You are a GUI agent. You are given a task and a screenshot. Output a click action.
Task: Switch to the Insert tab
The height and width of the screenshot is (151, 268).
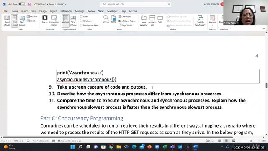(24, 11)
